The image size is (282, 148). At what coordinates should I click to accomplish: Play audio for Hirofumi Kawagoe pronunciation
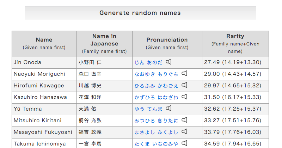click(x=184, y=85)
